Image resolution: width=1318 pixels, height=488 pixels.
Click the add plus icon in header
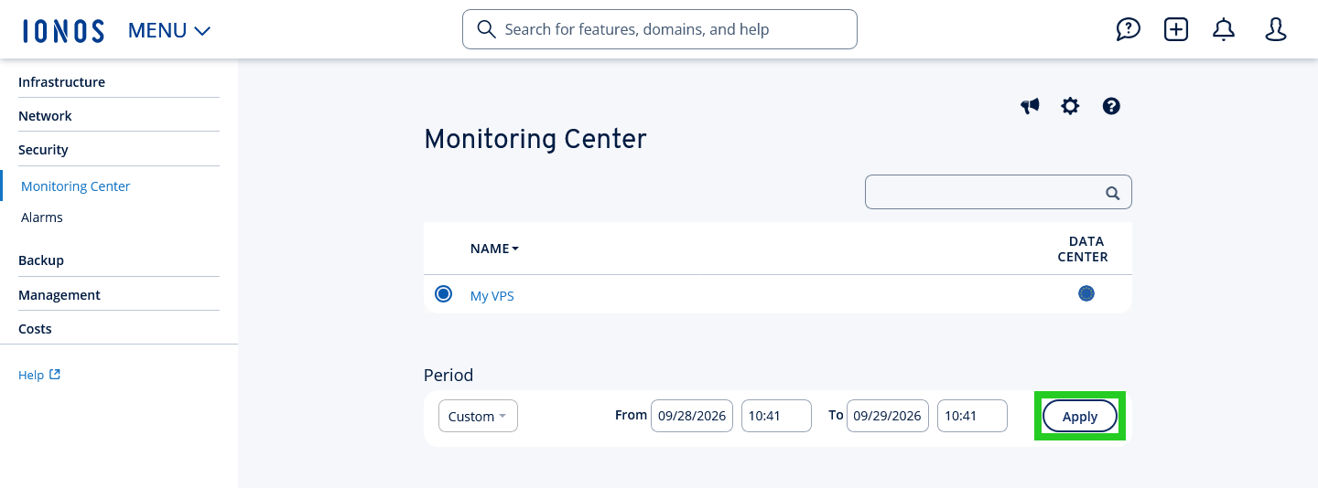pyautogui.click(x=1176, y=29)
